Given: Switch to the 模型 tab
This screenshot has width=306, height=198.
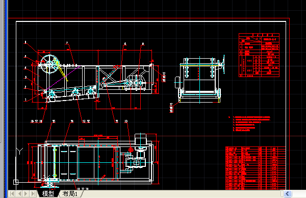Looking at the screenshot, I should [x=48, y=194].
